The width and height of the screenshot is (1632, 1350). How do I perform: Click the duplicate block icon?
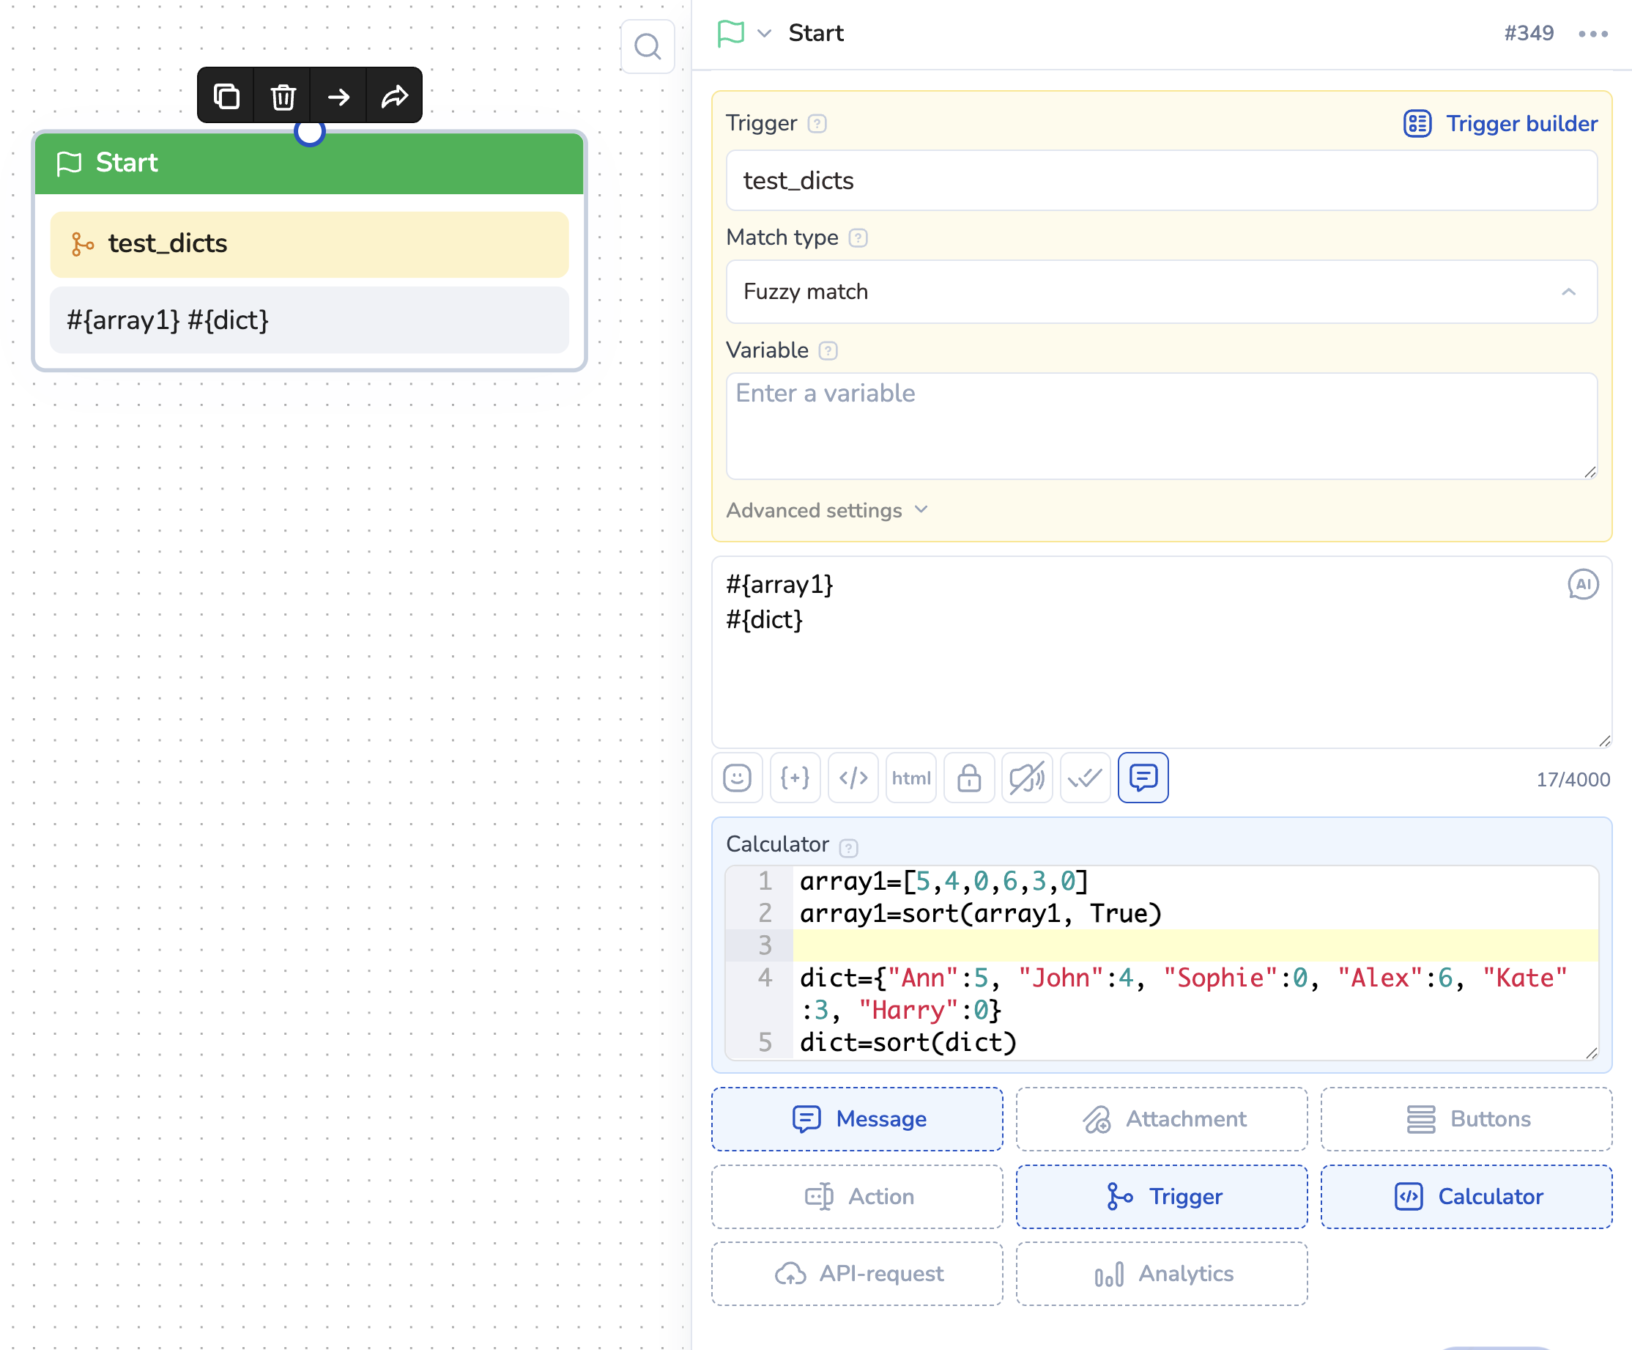pyautogui.click(x=226, y=97)
